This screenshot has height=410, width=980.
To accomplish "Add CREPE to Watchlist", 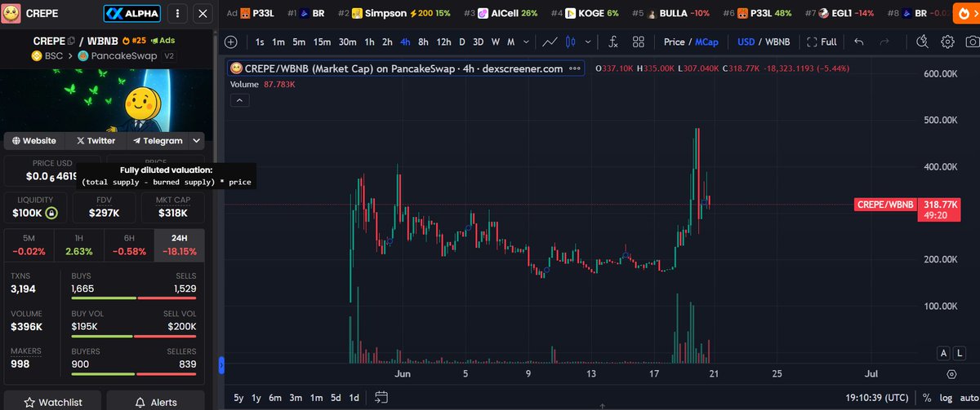I will [x=52, y=402].
